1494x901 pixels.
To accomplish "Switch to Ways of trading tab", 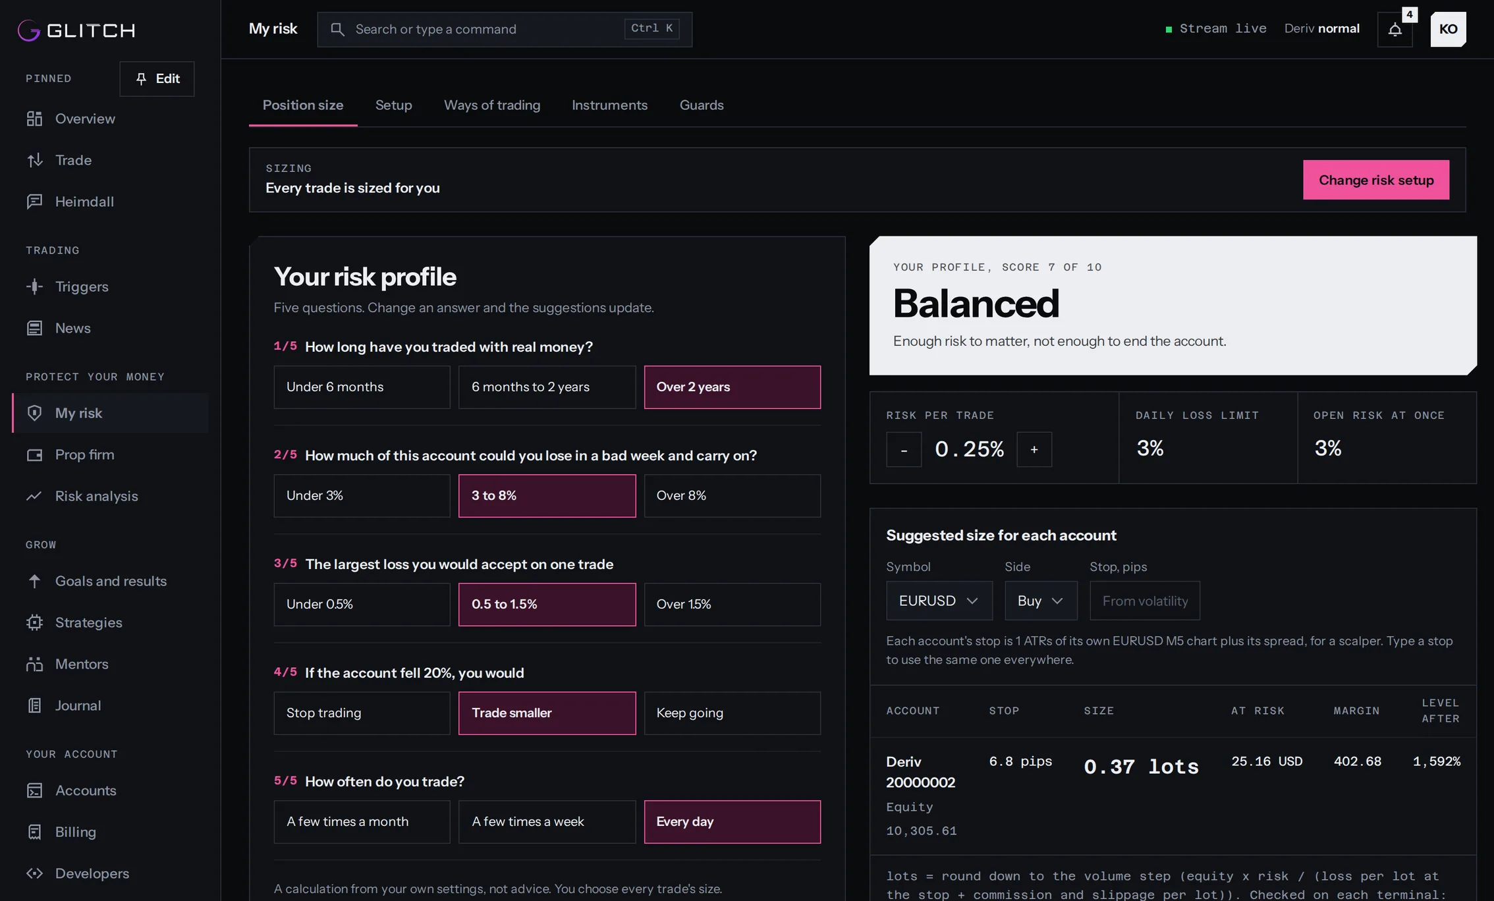I will tap(492, 105).
